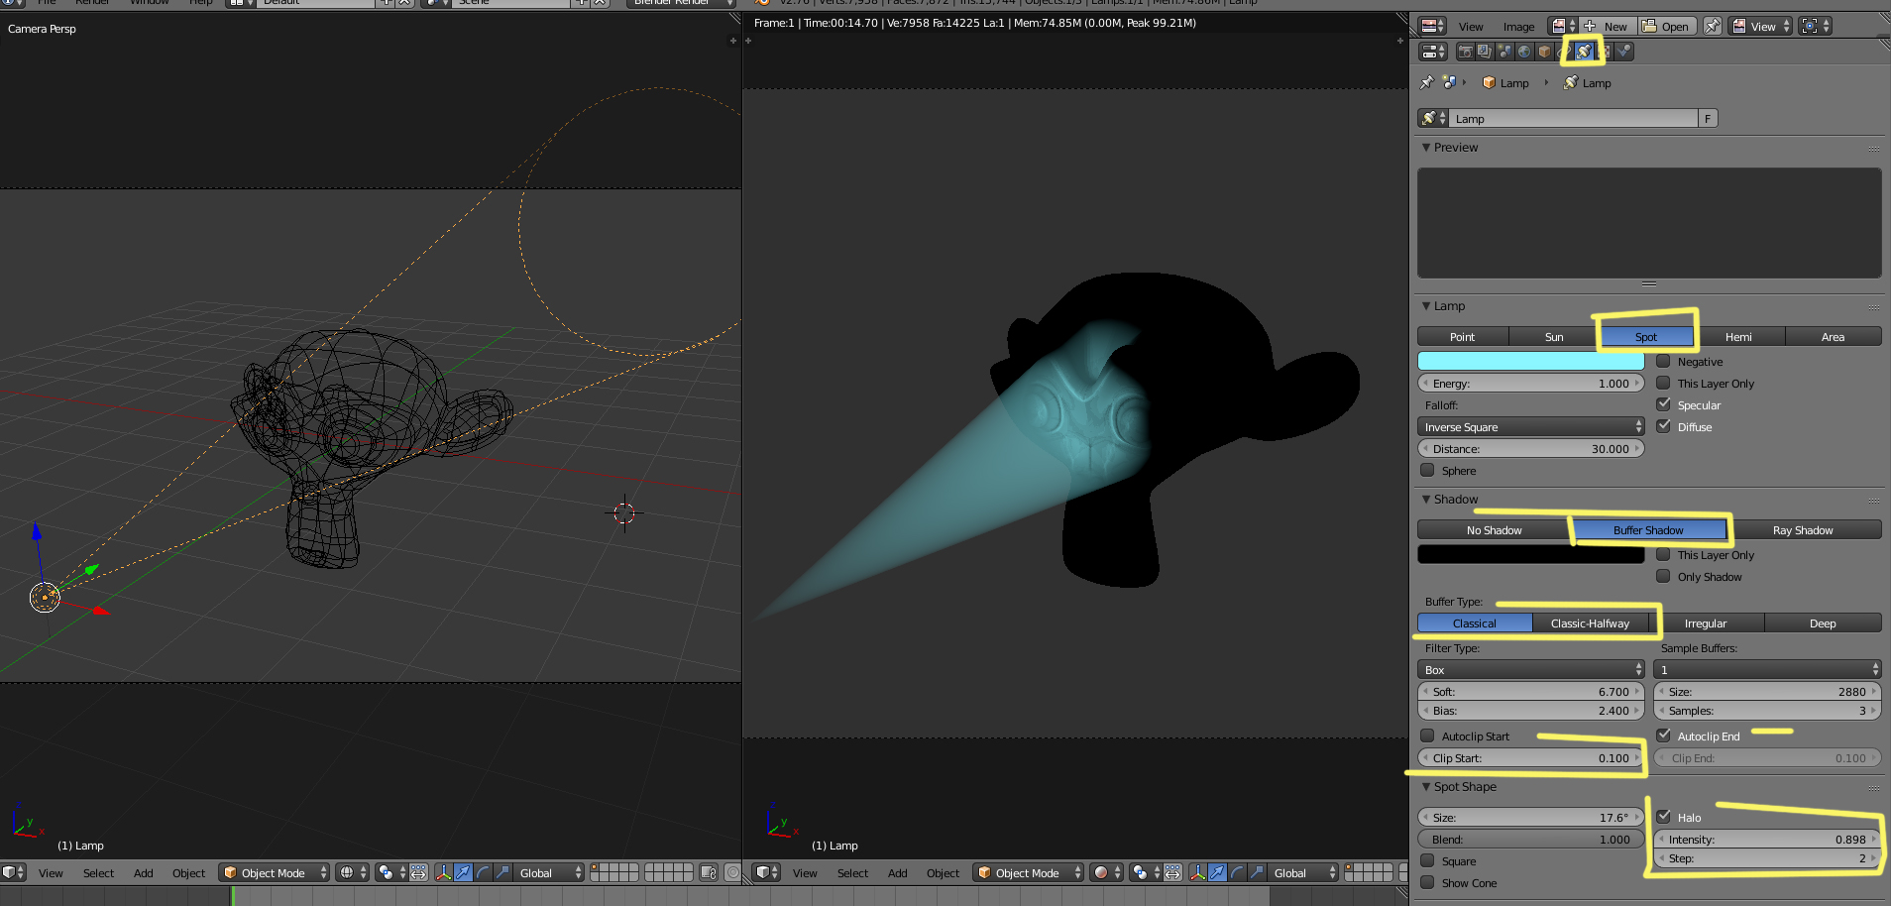Switch lamp type to Area
This screenshot has height=906, width=1891.
point(1833,337)
